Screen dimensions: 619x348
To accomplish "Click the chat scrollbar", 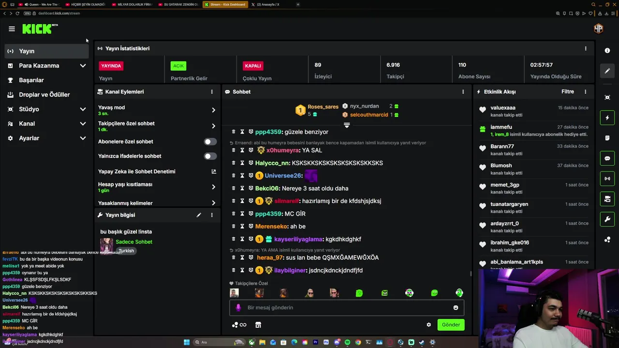I will [471, 274].
